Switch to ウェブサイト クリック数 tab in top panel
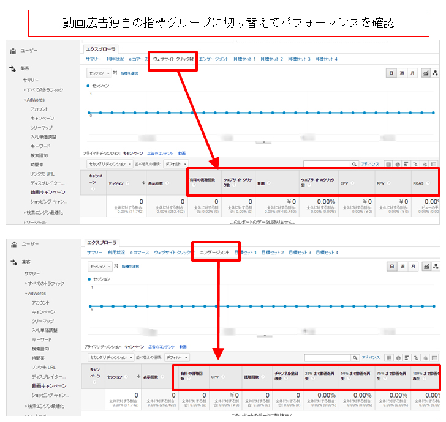The height and width of the screenshot is (422, 446). tap(173, 59)
